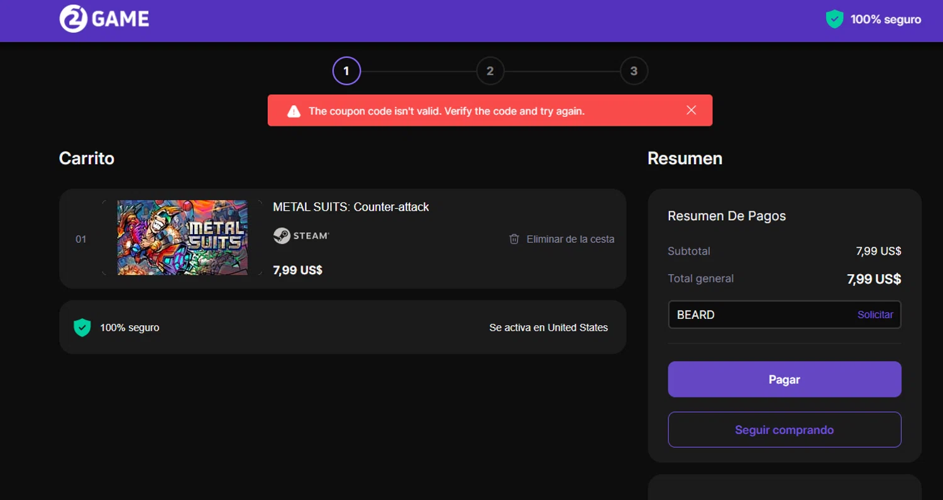This screenshot has width=943, height=500.
Task: Open METAL SUITS: Counter-attack title link
Action: (x=351, y=207)
